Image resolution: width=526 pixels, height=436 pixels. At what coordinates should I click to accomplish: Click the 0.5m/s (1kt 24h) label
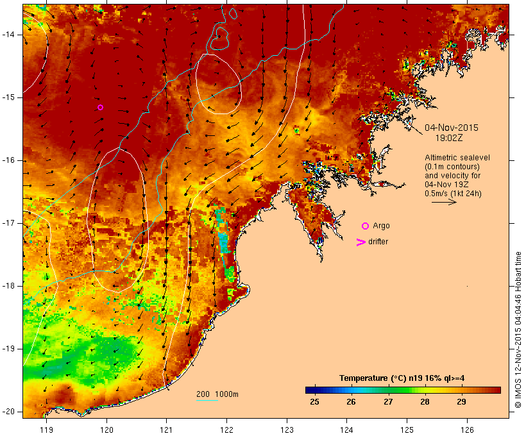(x=453, y=194)
